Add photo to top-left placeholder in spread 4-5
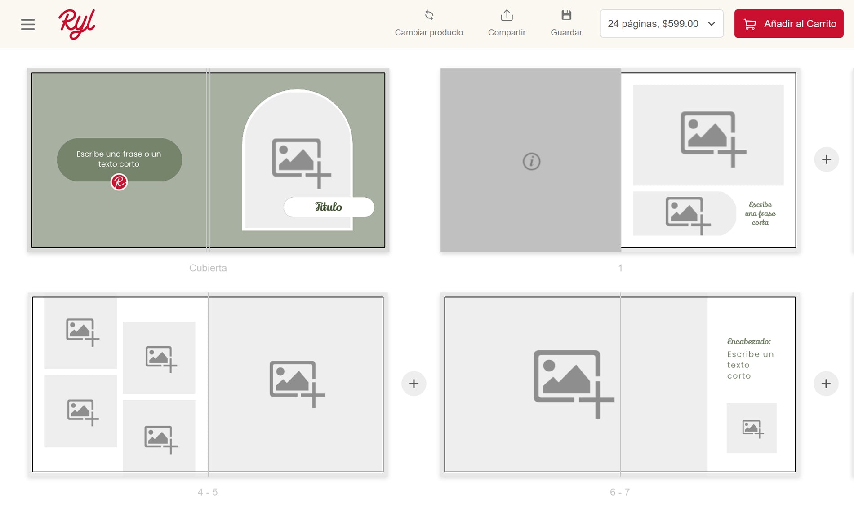 tap(81, 333)
